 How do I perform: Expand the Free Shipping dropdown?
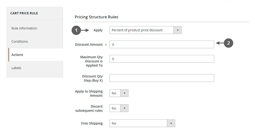click(x=142, y=123)
